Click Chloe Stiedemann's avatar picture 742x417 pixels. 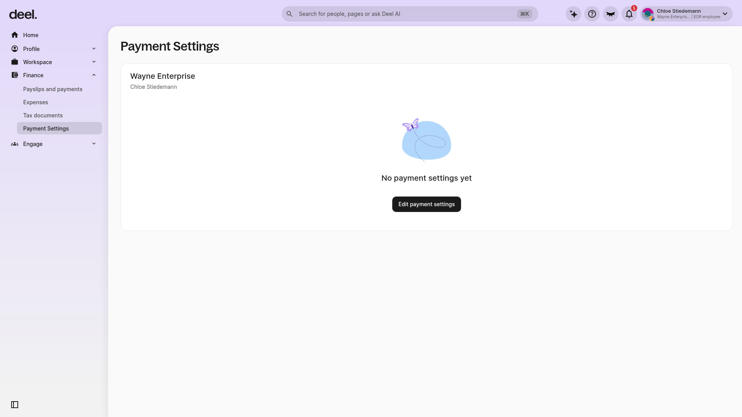pos(648,14)
